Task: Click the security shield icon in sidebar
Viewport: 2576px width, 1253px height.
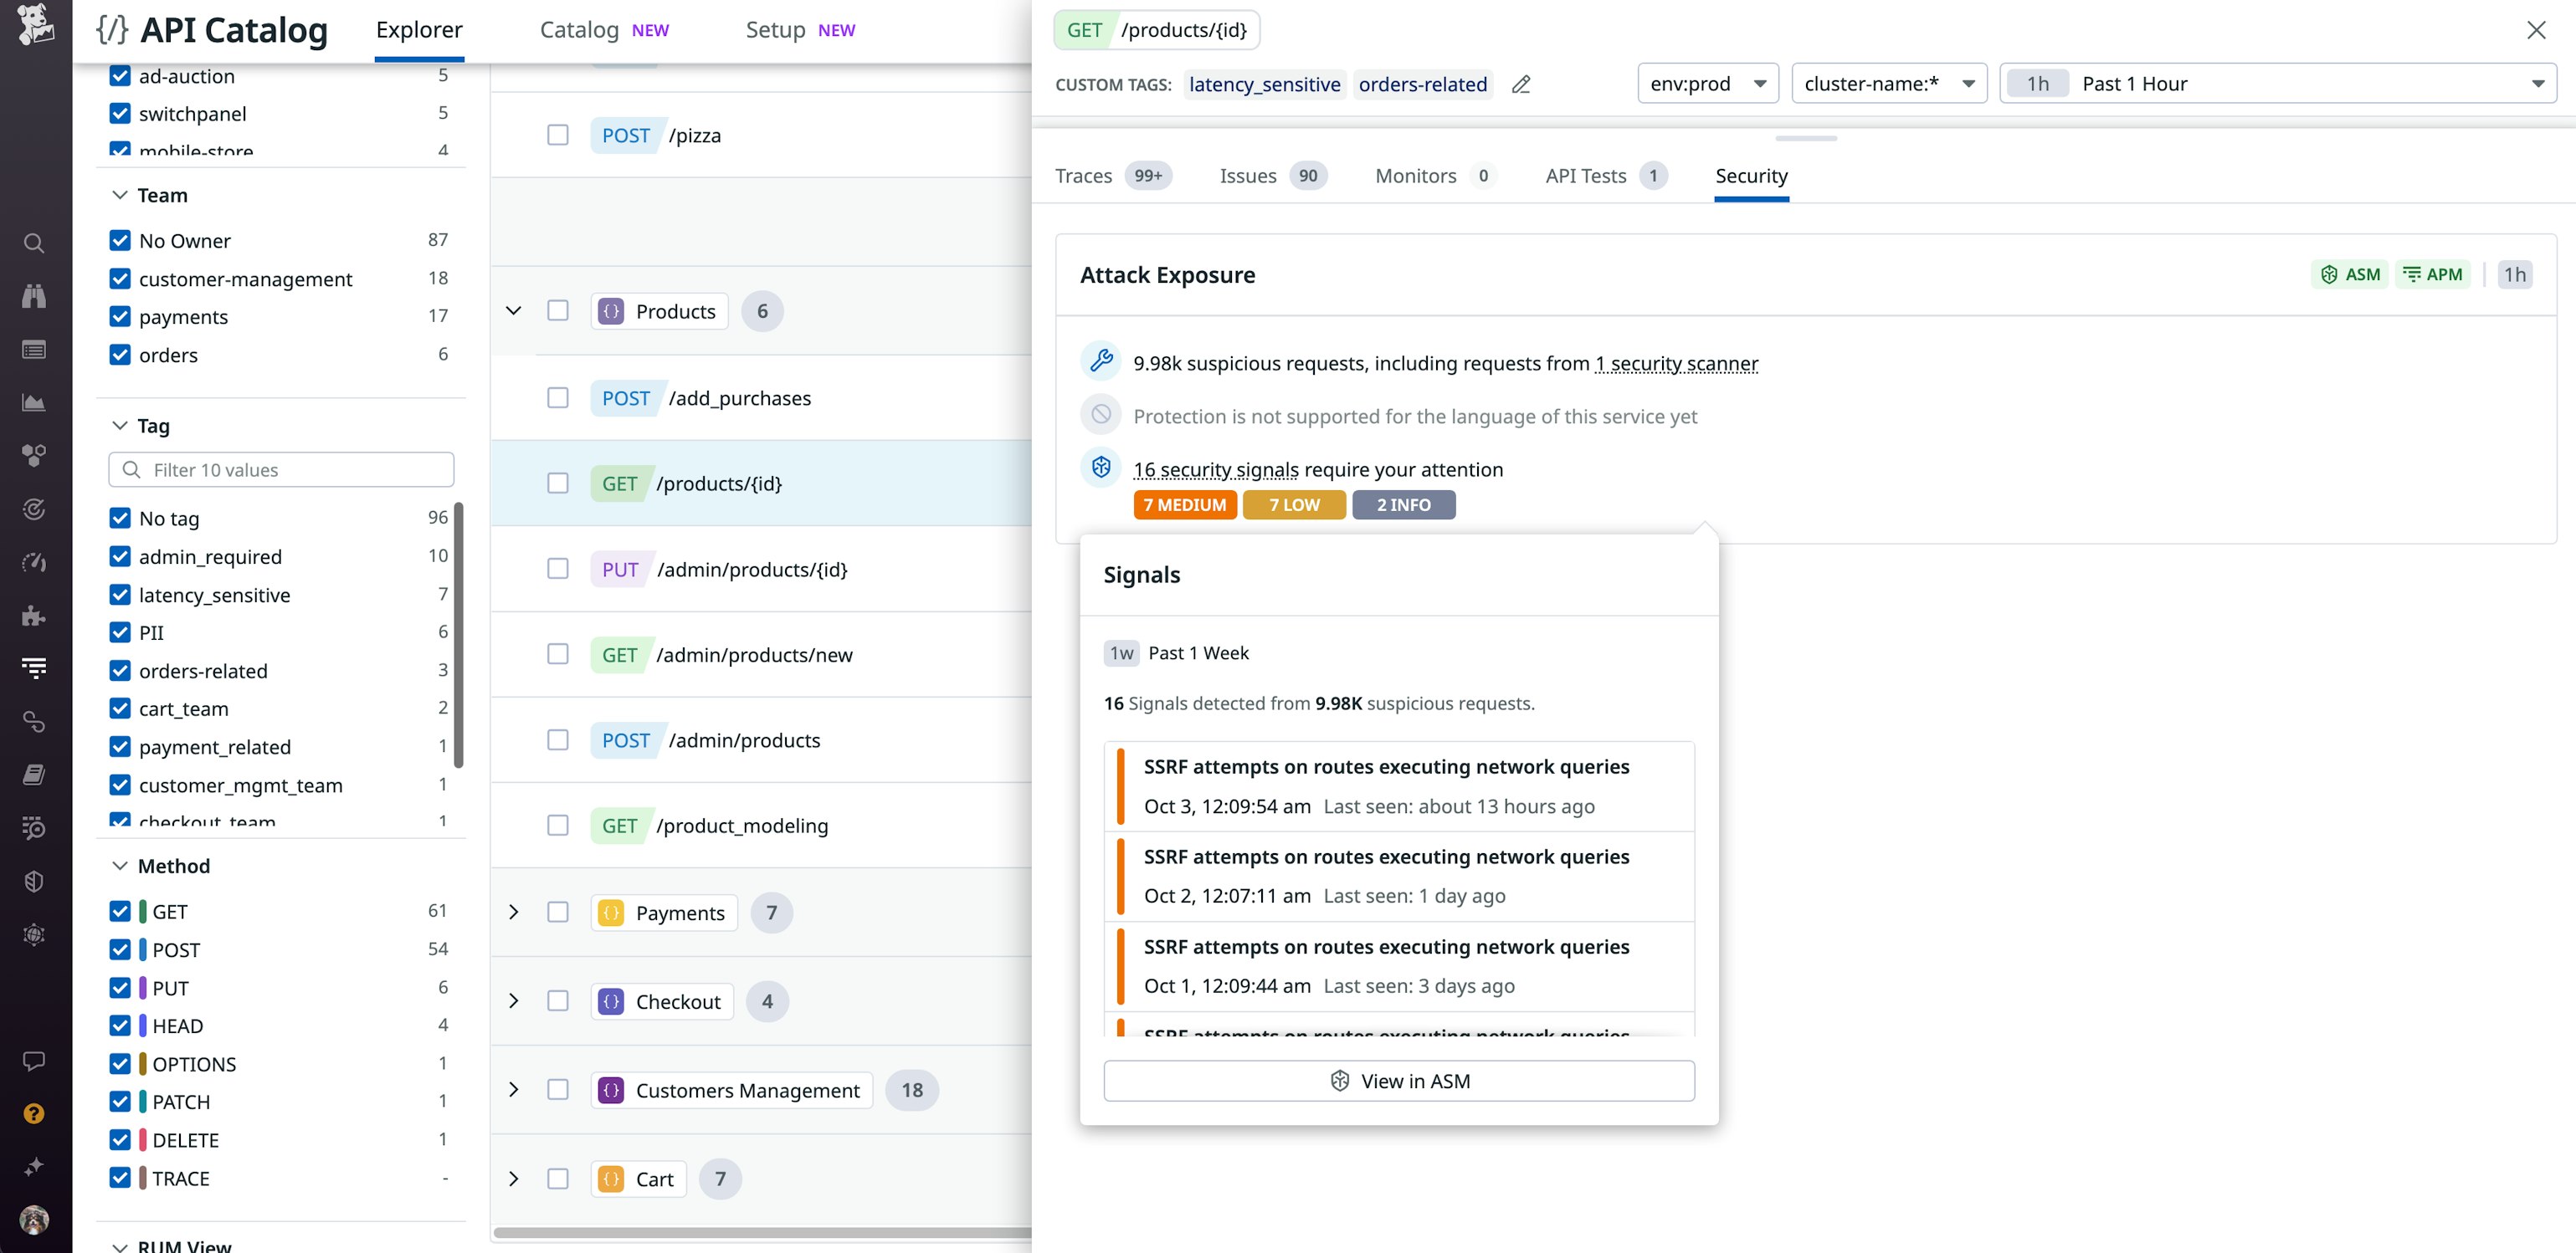Action: point(34,880)
